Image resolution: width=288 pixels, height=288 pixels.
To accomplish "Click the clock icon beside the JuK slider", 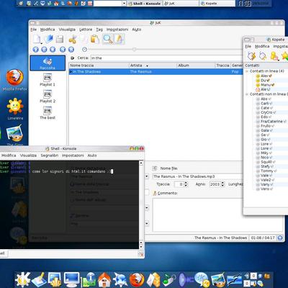I will pyautogui.click(x=84, y=50).
